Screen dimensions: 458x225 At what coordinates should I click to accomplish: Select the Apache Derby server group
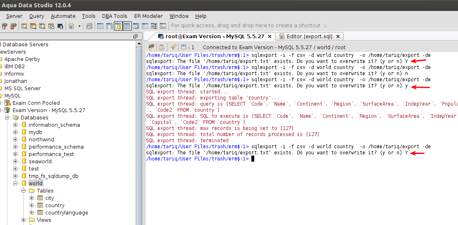(22, 59)
